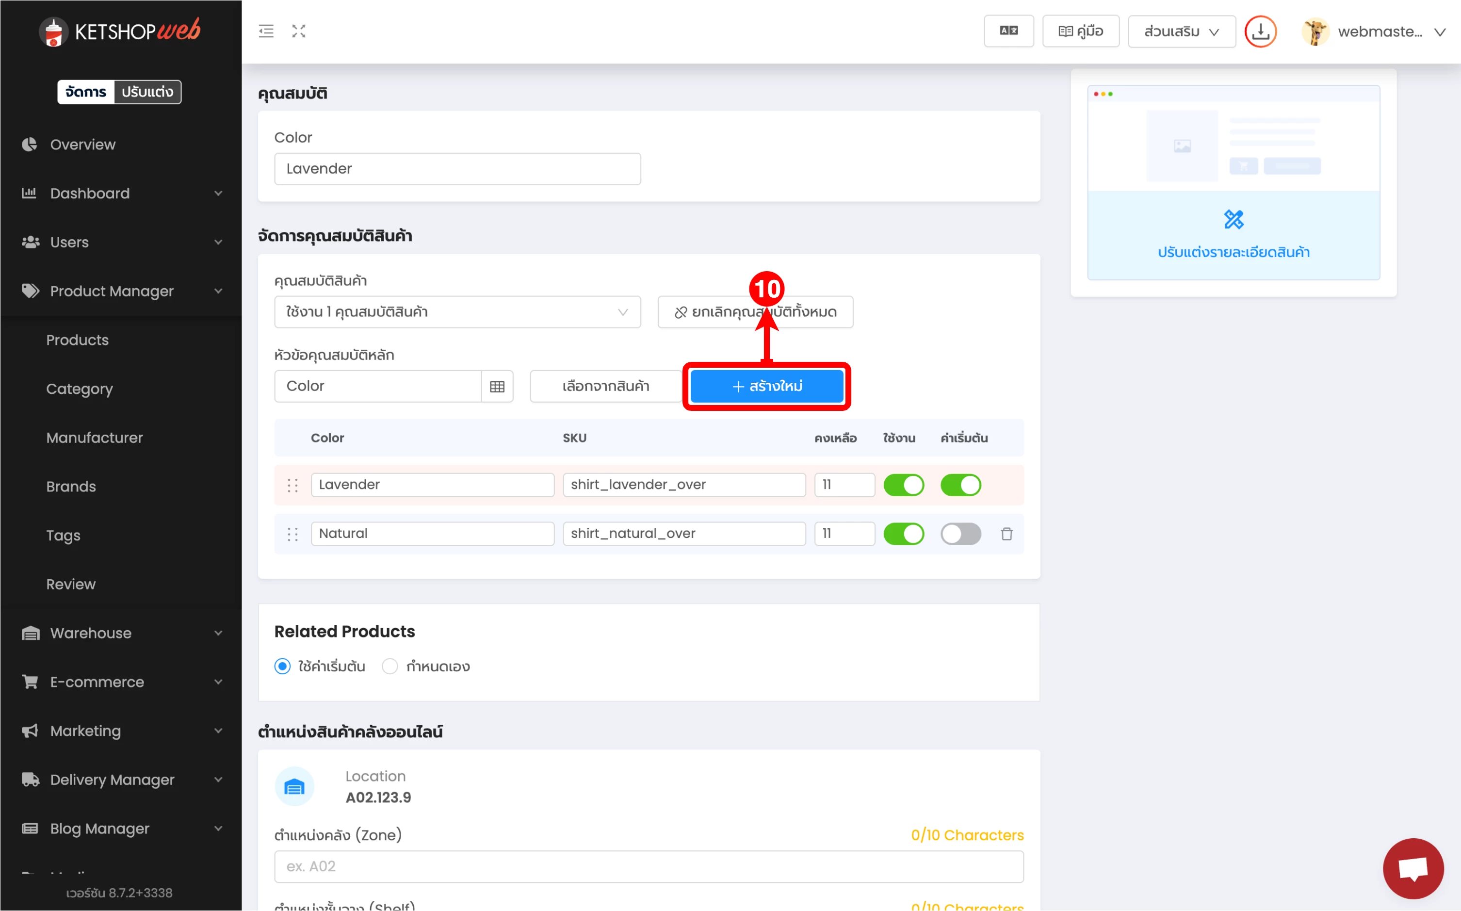1461x911 pixels.
Task: Open the language translate icon button
Action: pos(1008,31)
